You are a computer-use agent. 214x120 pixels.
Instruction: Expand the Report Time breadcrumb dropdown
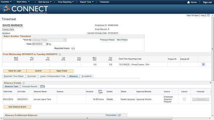pos(87,2)
